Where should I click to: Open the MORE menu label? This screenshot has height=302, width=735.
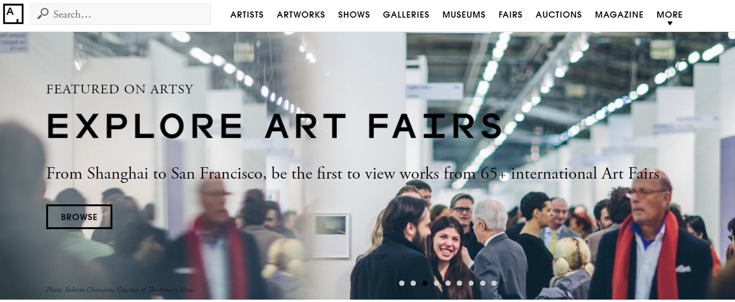tap(670, 15)
